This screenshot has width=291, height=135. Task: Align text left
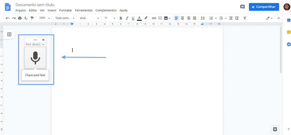(x=176, y=18)
